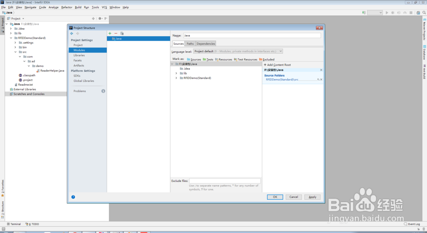Image resolution: width=427 pixels, height=233 pixels.
Task: Open Project panel settings gear
Action: (100, 18)
